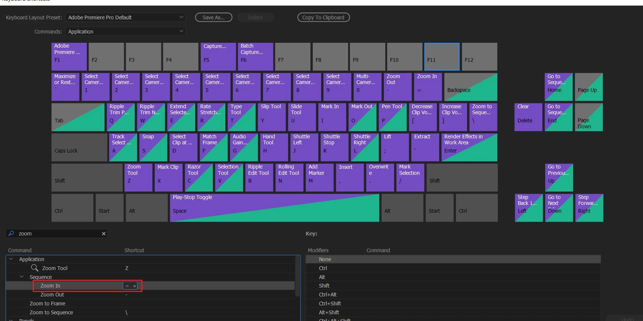Select the Zoom In command row
This screenshot has height=321, width=643.
pyautogui.click(x=150, y=286)
